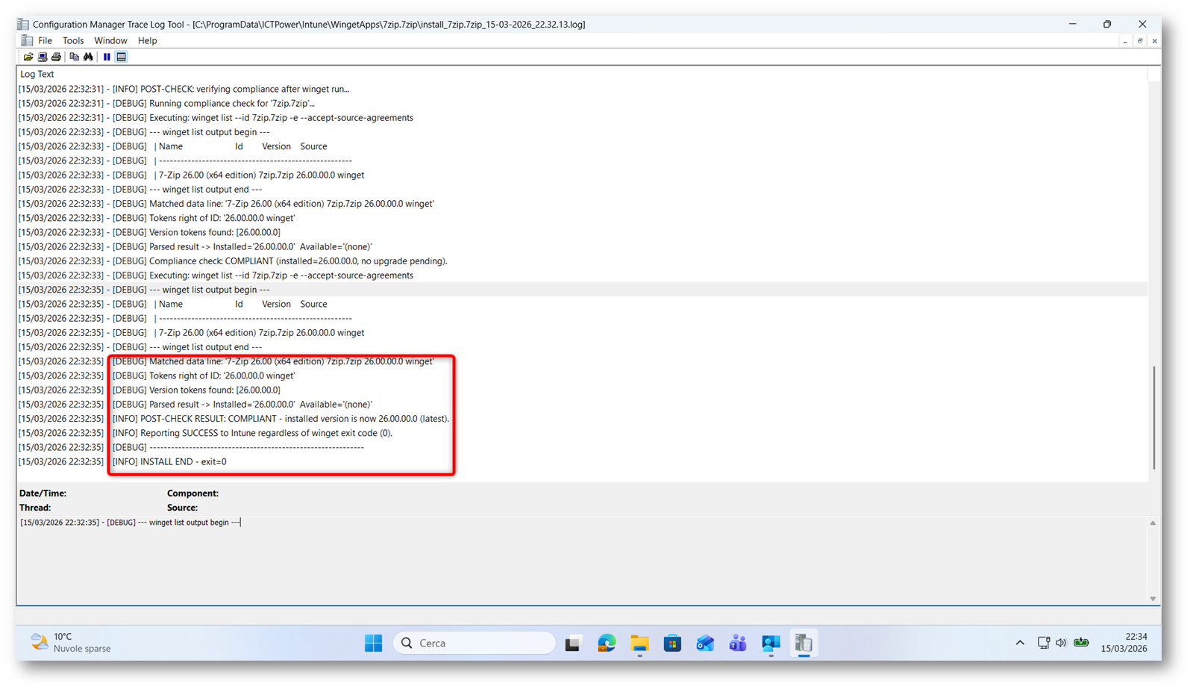Image resolution: width=1193 pixels, height=692 pixels.
Task: Open Find with the binoculars icon
Action: (88, 57)
